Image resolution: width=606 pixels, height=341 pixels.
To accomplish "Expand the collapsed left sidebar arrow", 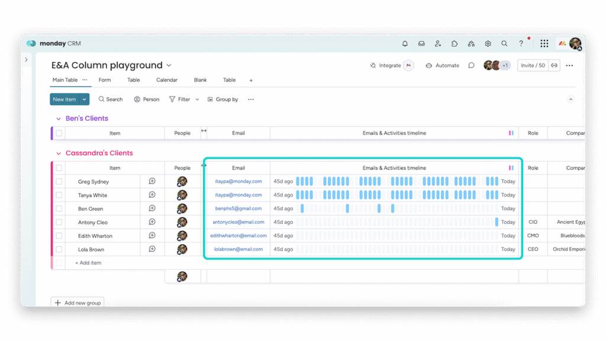I will pos(26,60).
